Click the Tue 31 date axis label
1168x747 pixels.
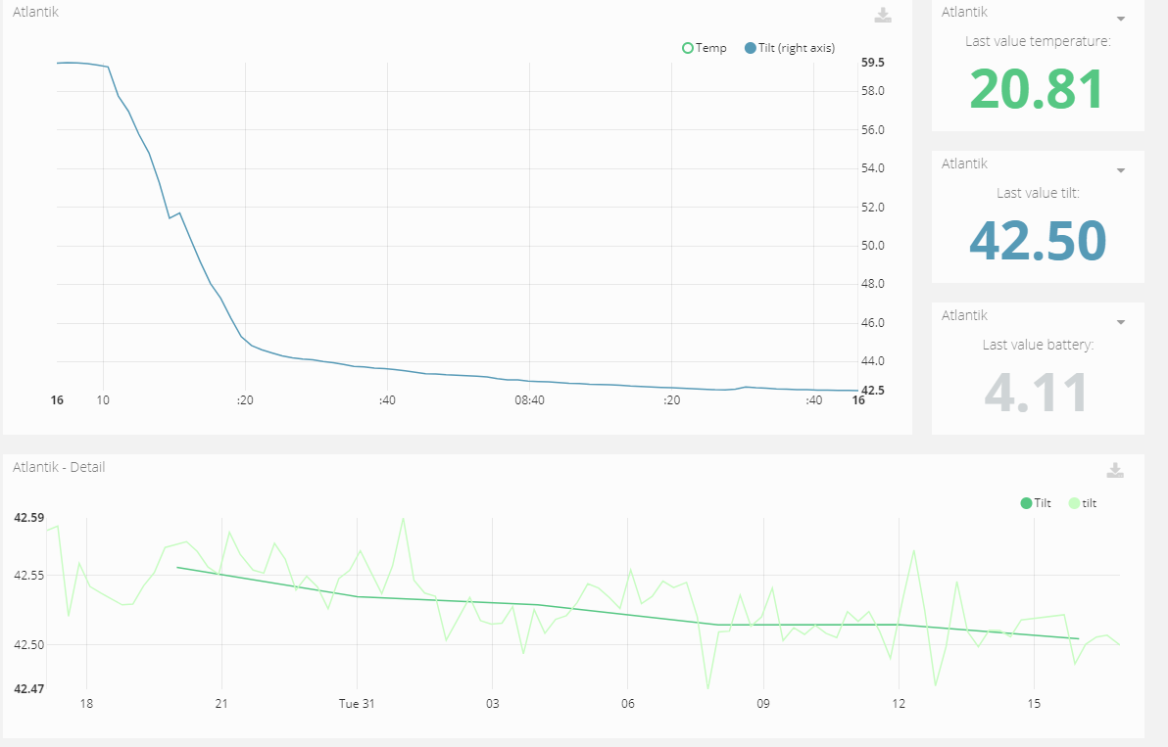tap(357, 704)
